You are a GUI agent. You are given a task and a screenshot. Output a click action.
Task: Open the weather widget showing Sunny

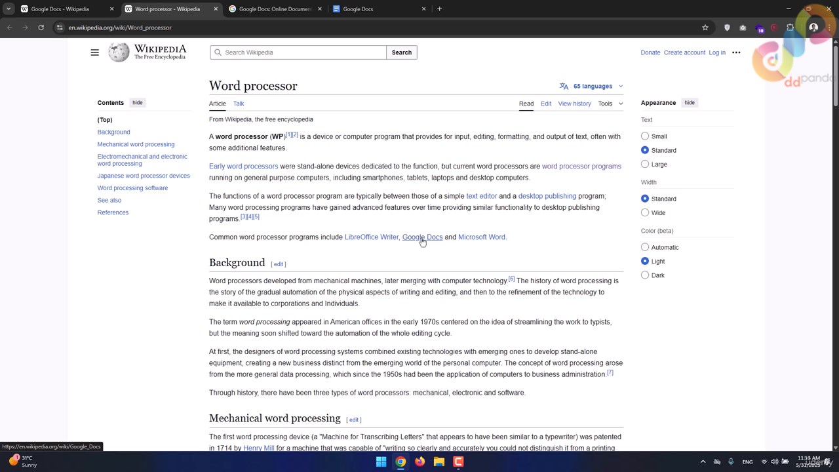[x=23, y=462]
